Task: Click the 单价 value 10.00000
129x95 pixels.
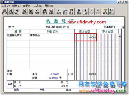Action: [54, 74]
